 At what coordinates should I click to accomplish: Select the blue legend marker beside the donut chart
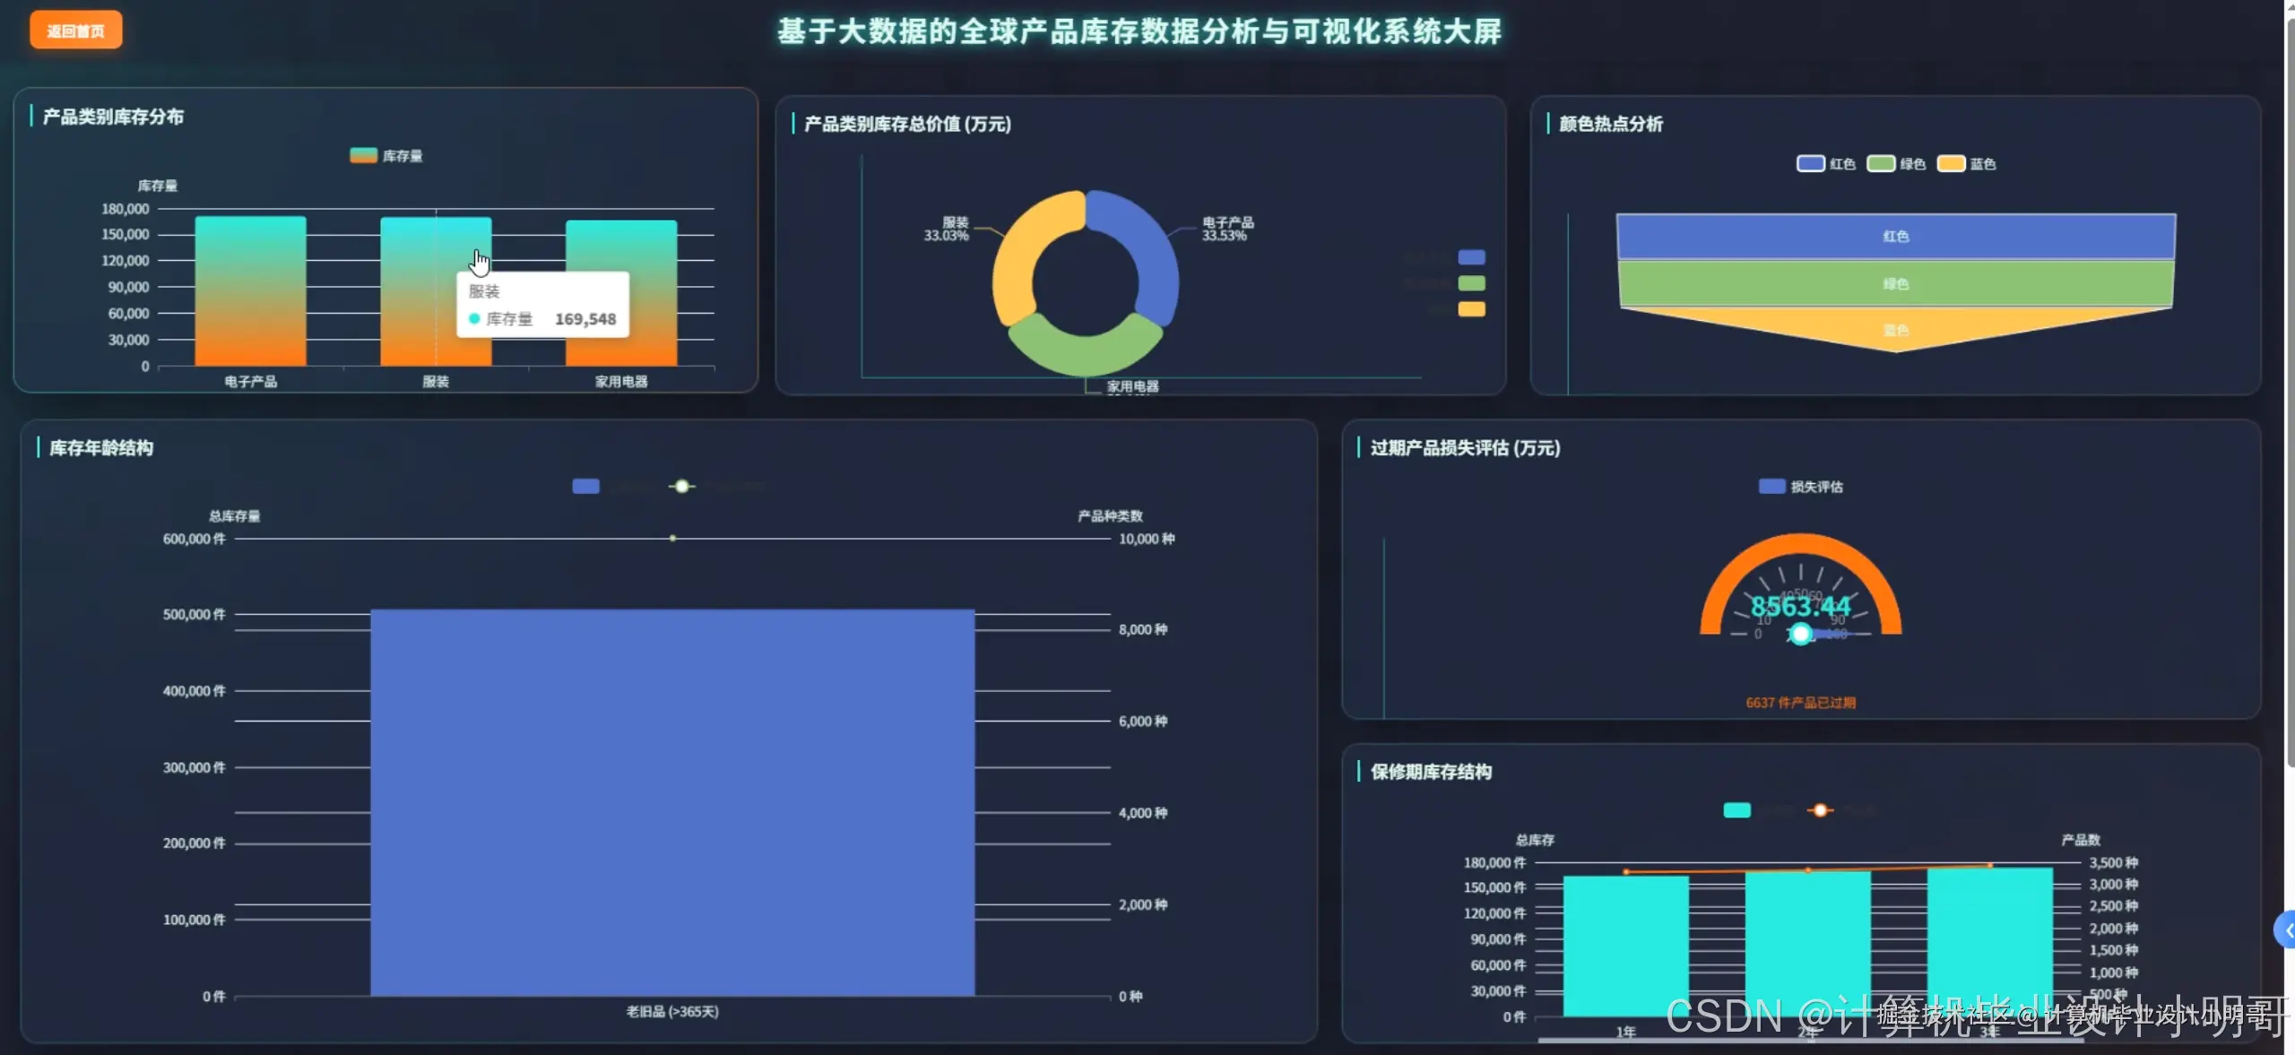pos(1470,256)
